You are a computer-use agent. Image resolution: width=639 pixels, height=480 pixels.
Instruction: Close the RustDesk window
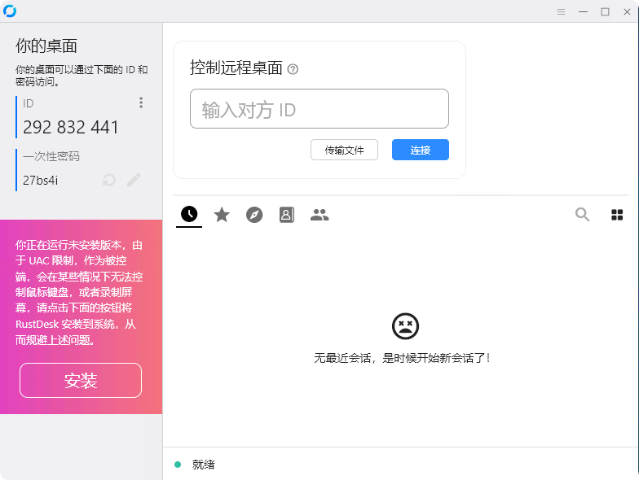coord(628,11)
